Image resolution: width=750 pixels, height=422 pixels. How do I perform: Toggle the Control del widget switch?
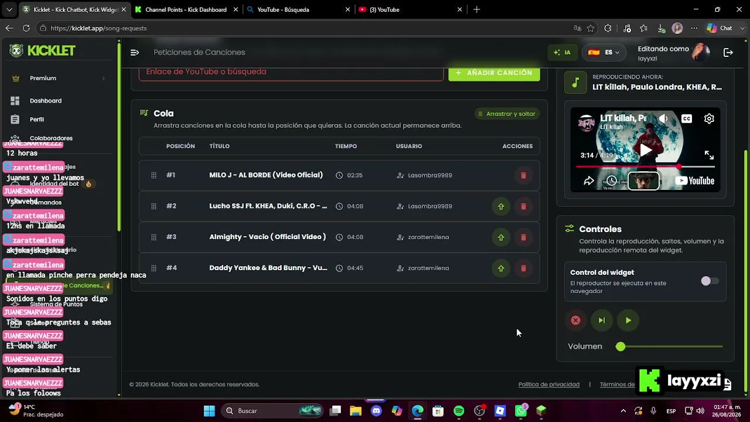coord(710,281)
